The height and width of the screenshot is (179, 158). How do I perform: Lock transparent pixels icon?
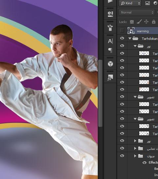click(132, 22)
